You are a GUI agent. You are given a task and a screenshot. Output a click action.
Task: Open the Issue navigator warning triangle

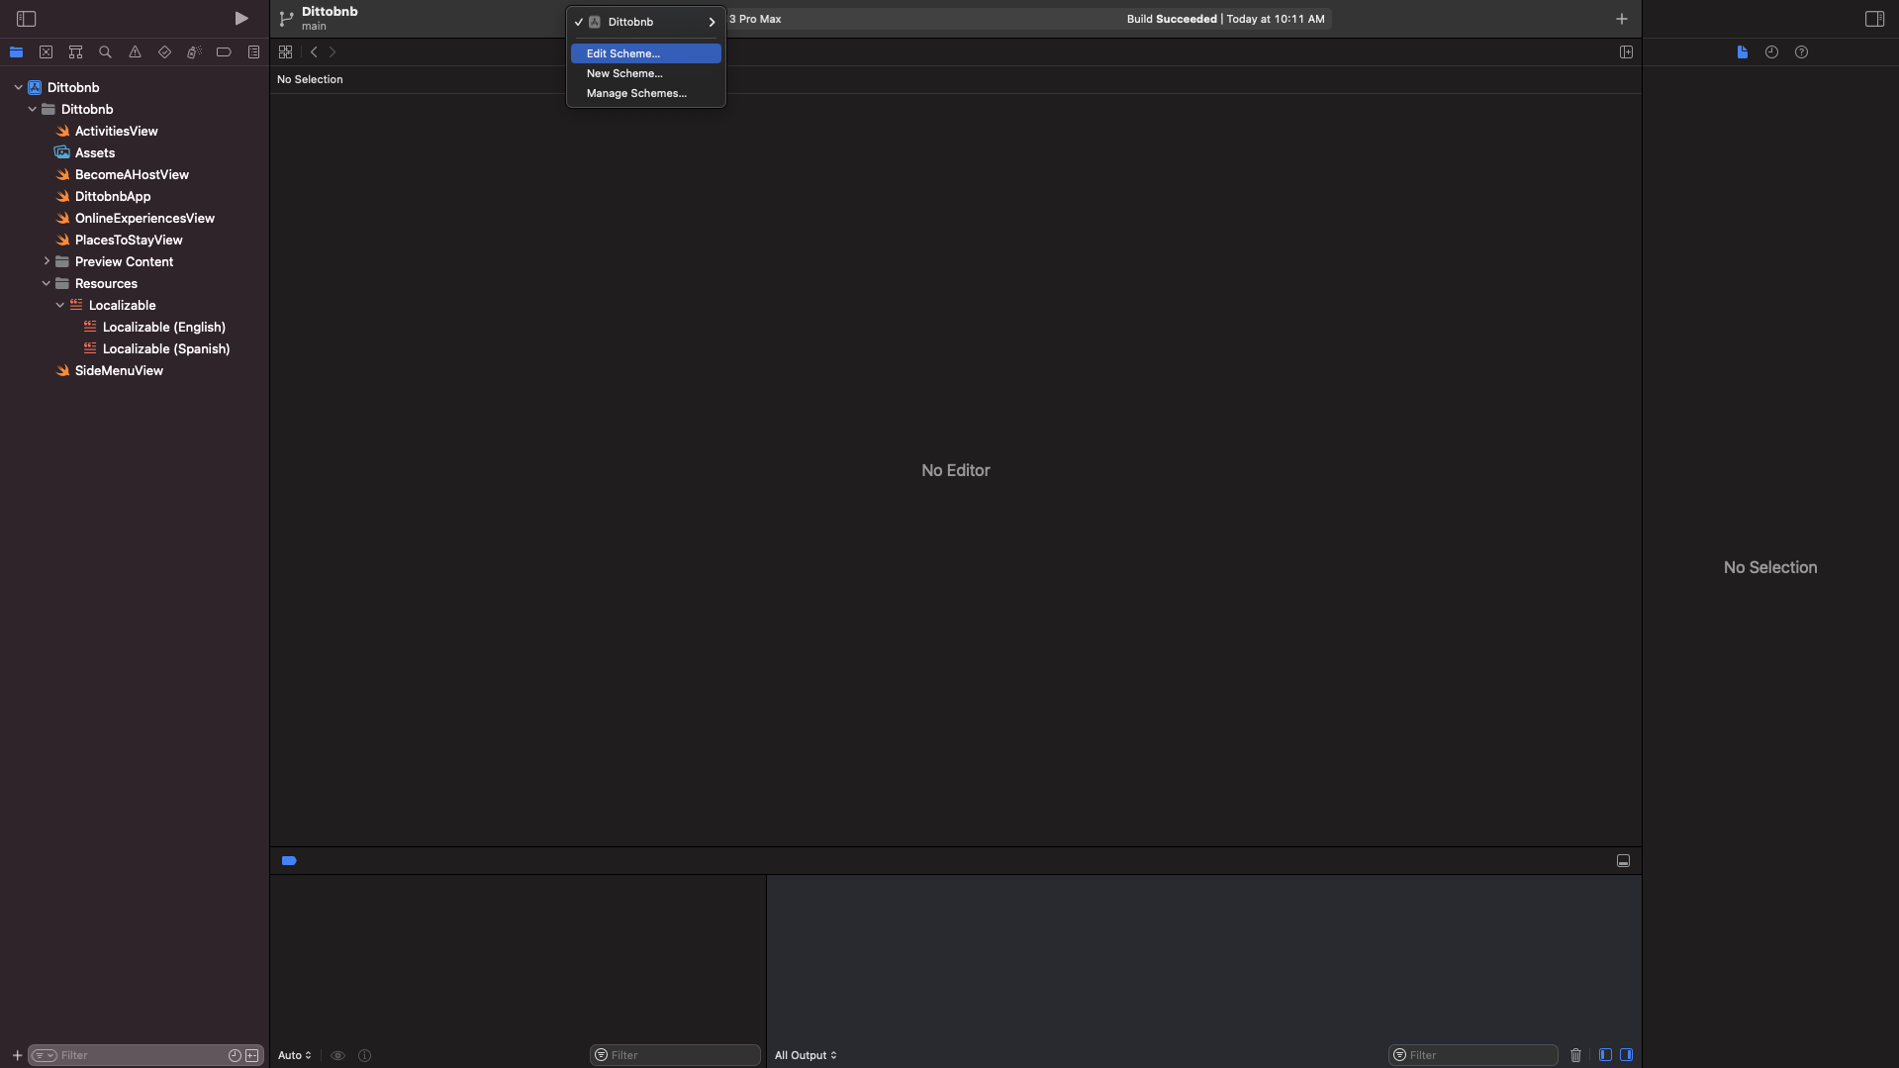[x=135, y=51]
